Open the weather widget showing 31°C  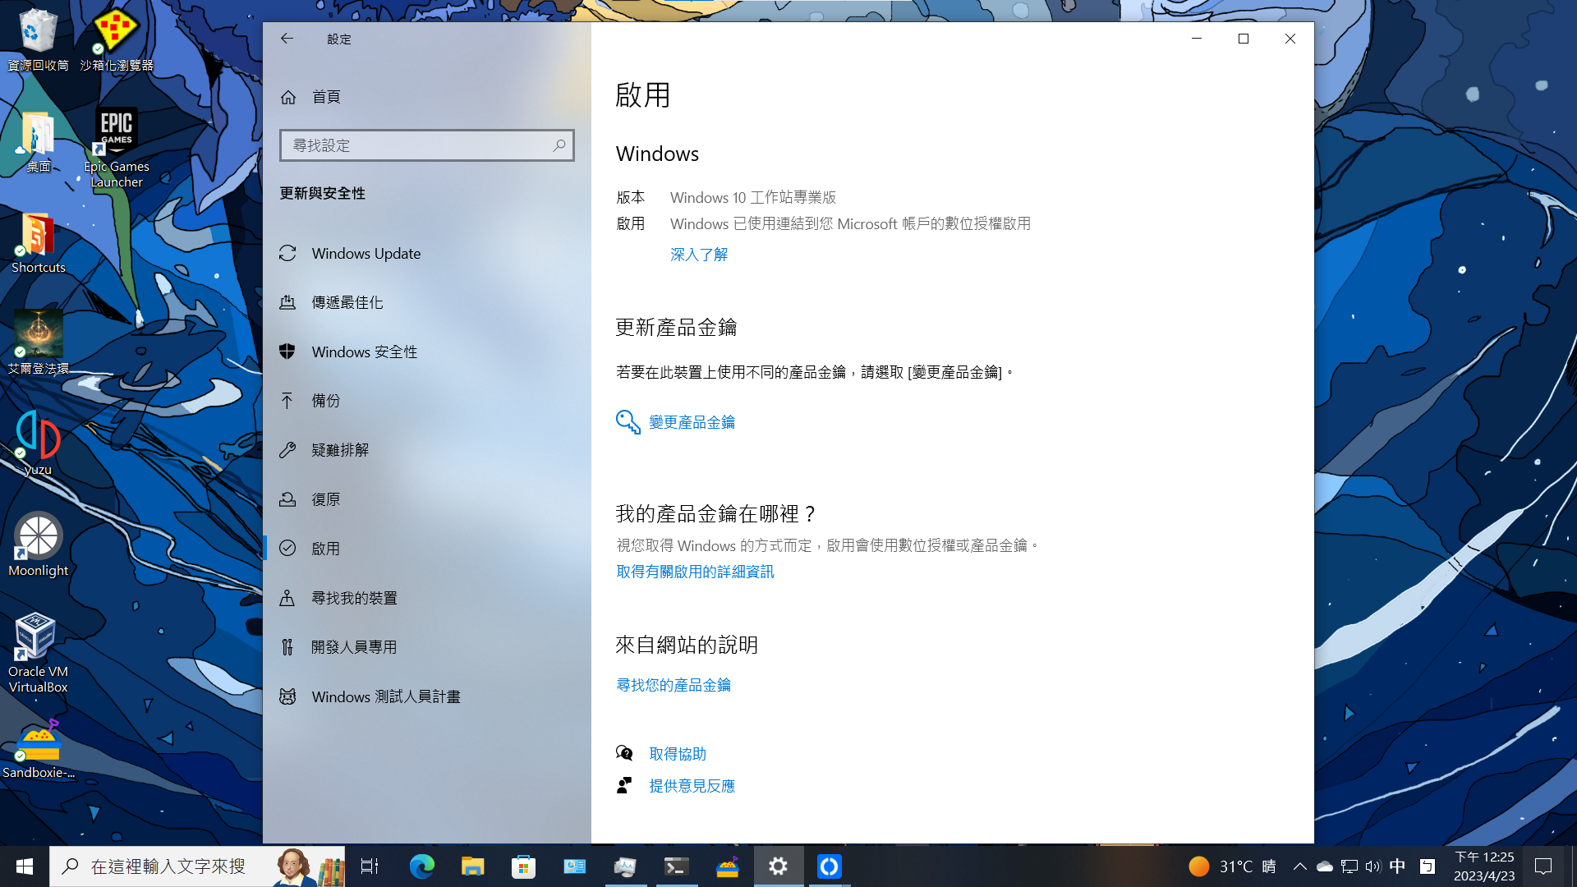[1232, 866]
